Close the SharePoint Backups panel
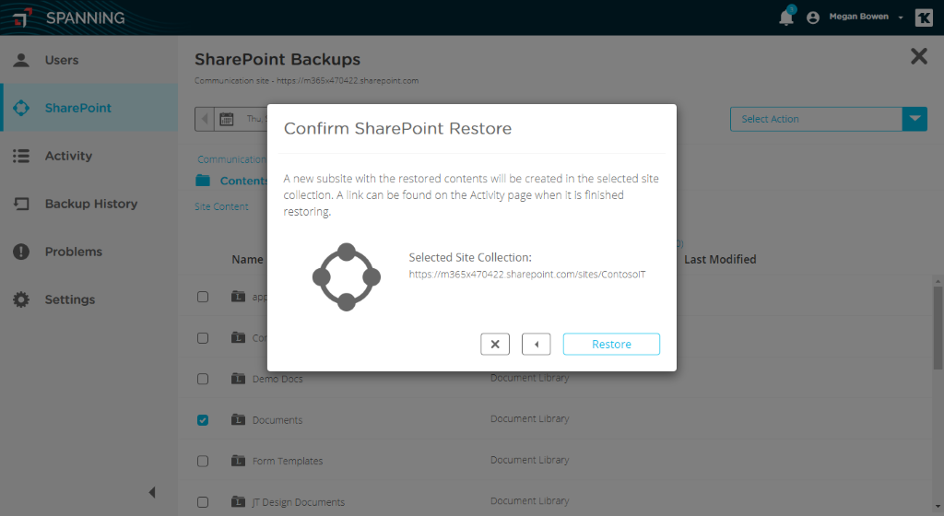This screenshot has width=944, height=516. 919,56
